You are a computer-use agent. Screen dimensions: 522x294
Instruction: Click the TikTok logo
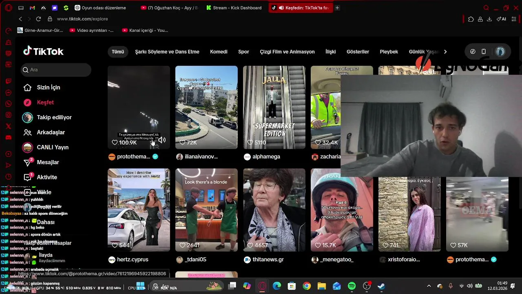43,51
